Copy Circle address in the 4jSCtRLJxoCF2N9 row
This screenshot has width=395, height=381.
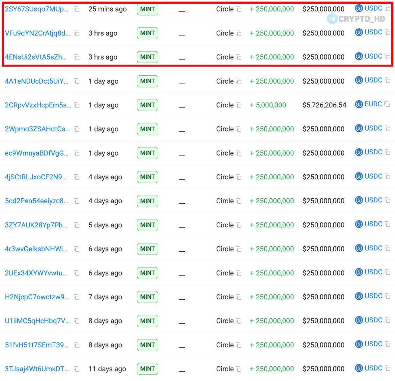239,177
